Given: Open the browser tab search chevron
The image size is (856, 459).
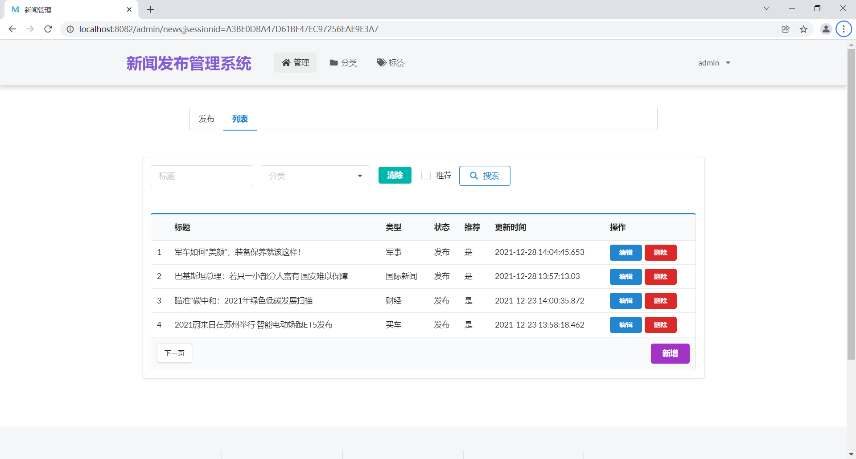Looking at the screenshot, I should pyautogui.click(x=766, y=8).
